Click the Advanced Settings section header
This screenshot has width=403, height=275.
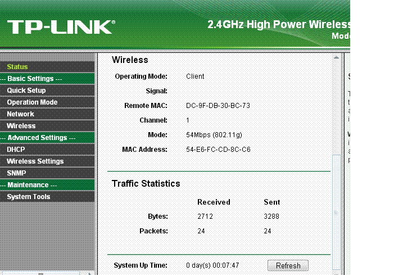click(47, 138)
